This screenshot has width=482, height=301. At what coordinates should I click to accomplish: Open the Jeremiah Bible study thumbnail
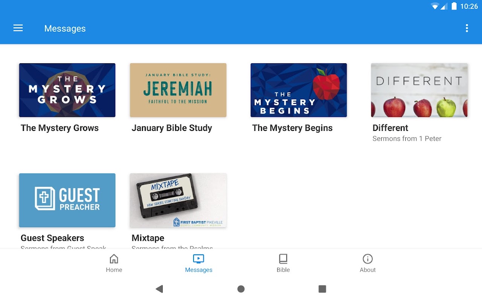pyautogui.click(x=178, y=90)
